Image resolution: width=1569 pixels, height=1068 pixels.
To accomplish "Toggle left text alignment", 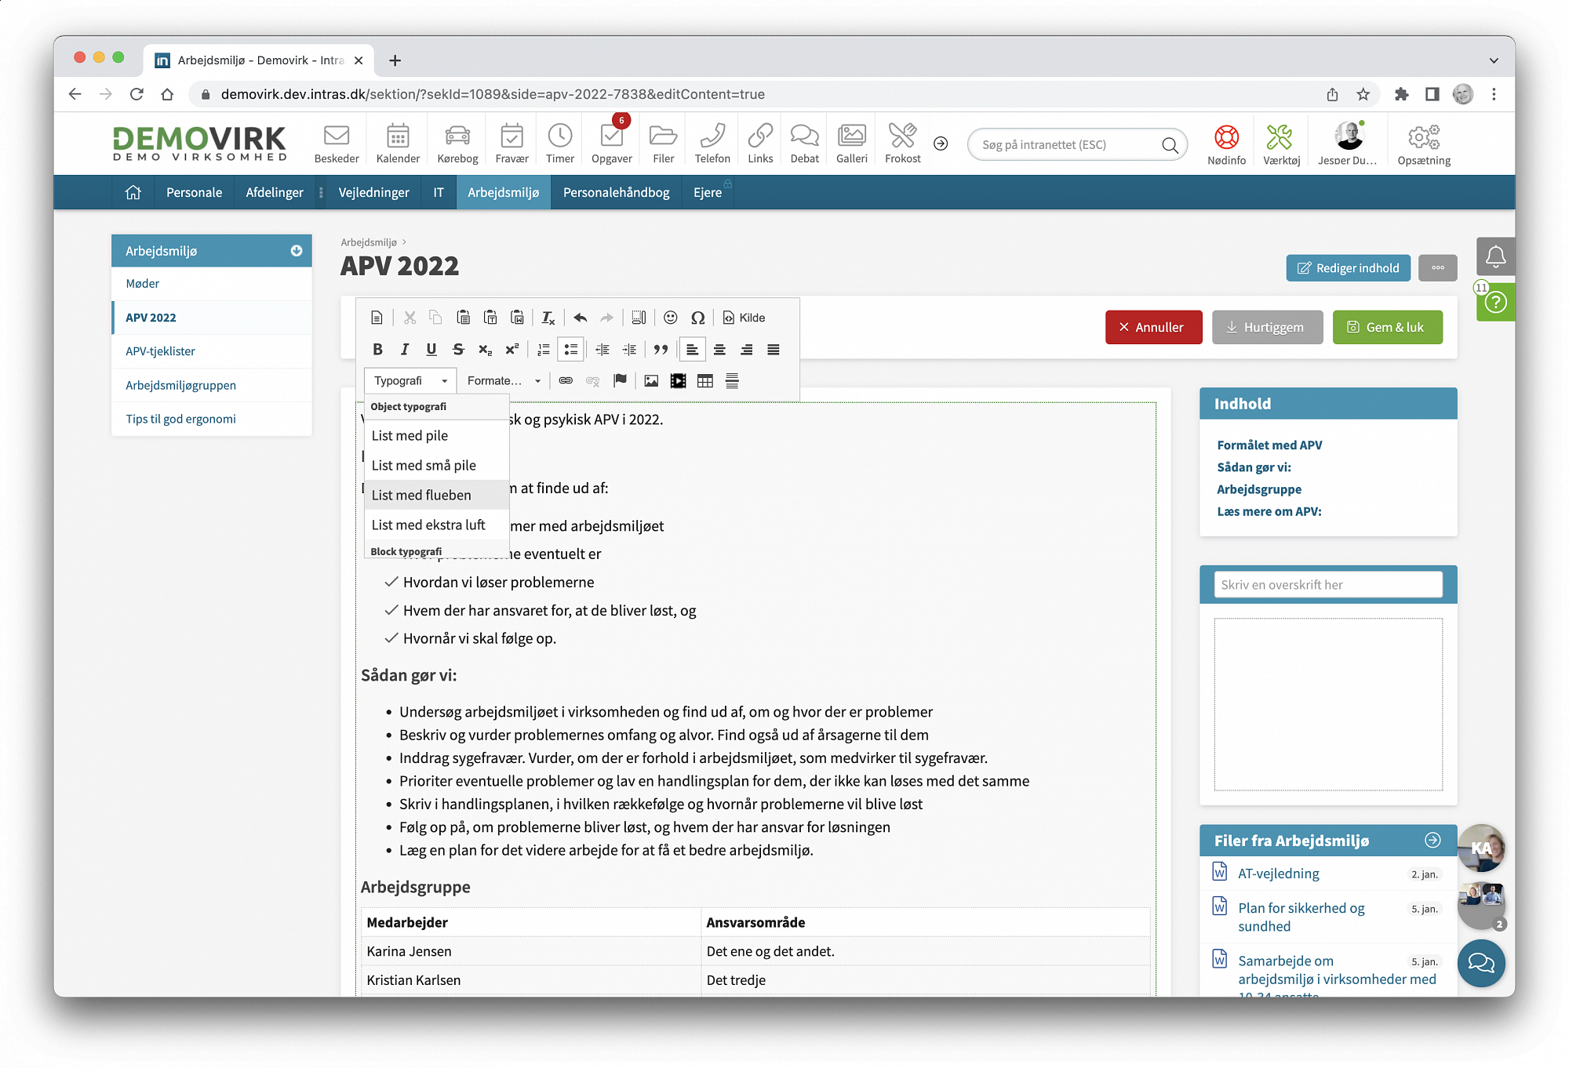I will pyautogui.click(x=692, y=350).
